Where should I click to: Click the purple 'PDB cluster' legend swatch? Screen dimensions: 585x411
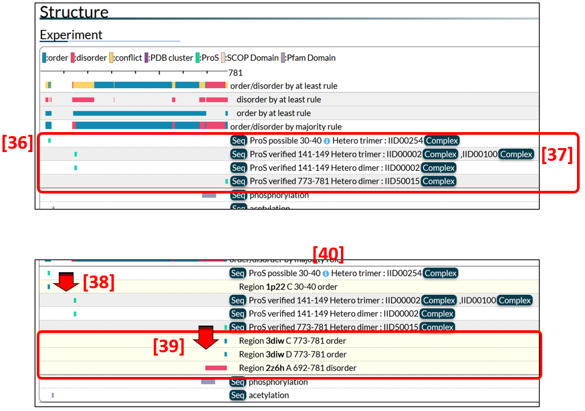[147, 58]
